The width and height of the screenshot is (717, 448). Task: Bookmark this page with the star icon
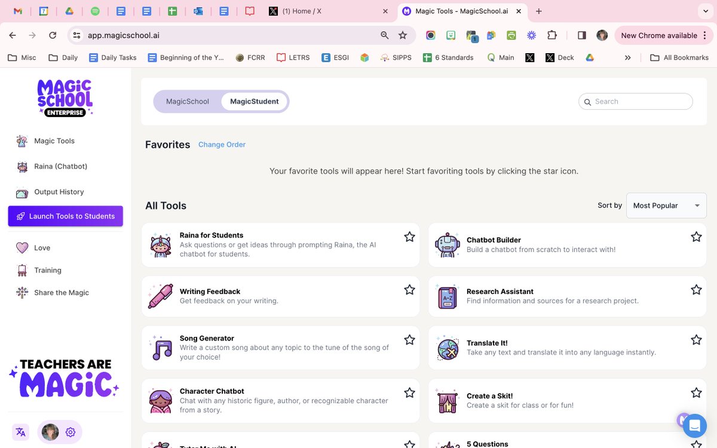coord(403,35)
